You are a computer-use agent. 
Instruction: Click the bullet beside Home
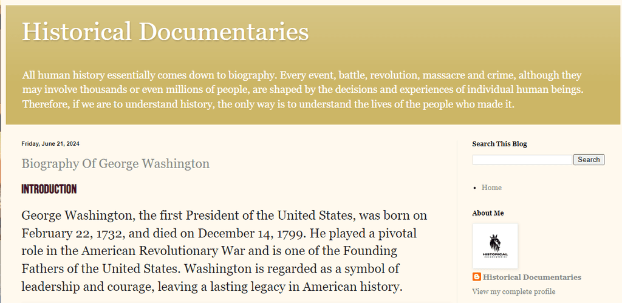475,188
